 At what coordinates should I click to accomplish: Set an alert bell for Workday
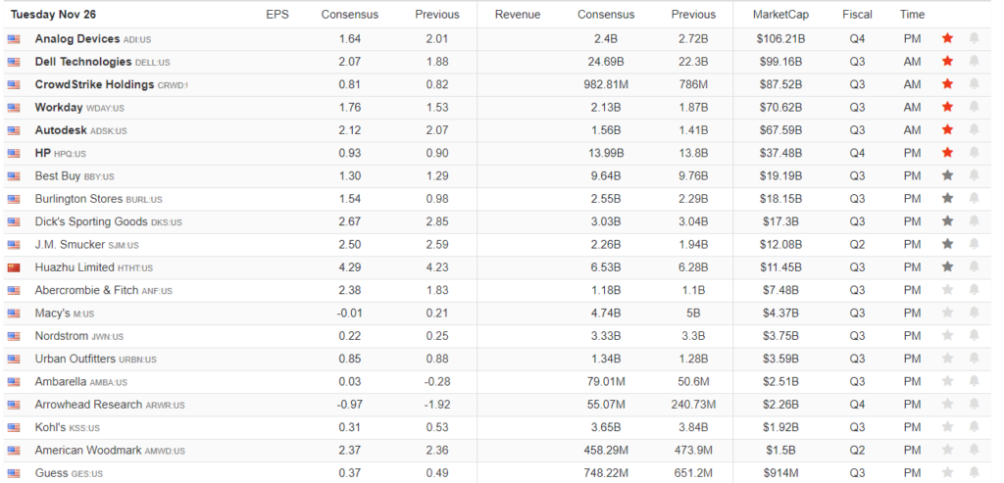pos(974,108)
